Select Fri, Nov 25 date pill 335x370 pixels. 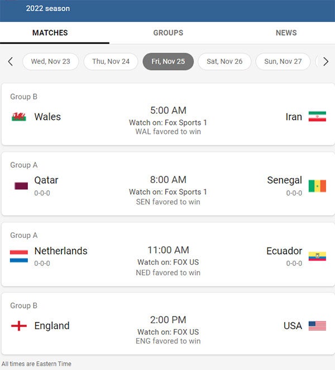pyautogui.click(x=168, y=62)
